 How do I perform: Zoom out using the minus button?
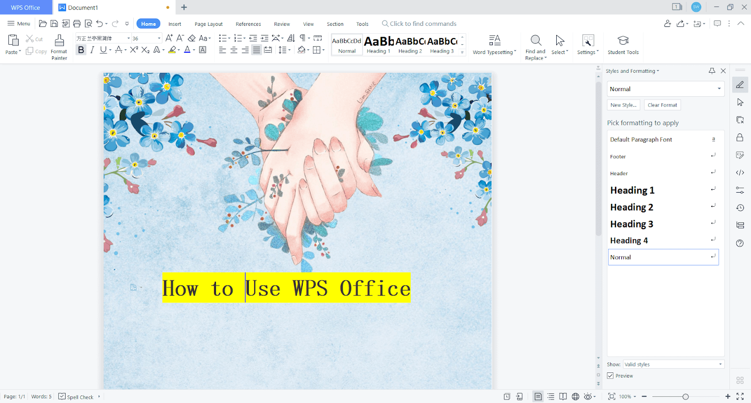pyautogui.click(x=644, y=396)
